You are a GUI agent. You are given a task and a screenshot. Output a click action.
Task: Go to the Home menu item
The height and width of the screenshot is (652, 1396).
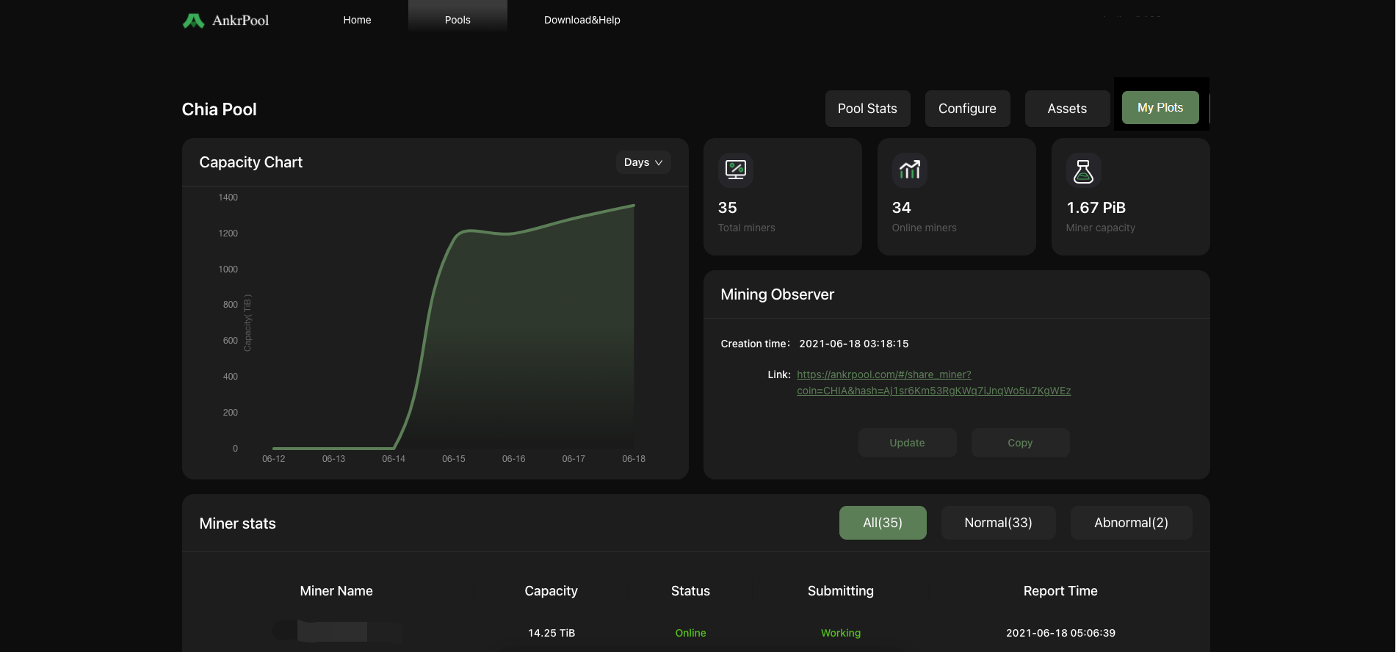click(x=357, y=20)
